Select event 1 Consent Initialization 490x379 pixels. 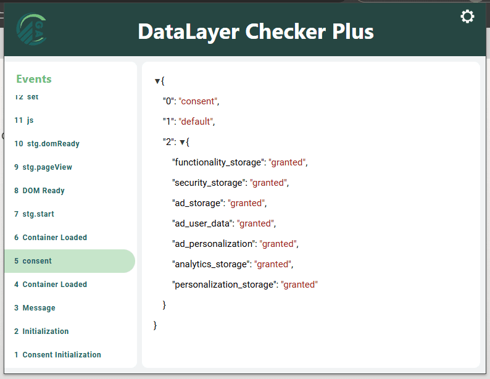pyautogui.click(x=70, y=355)
